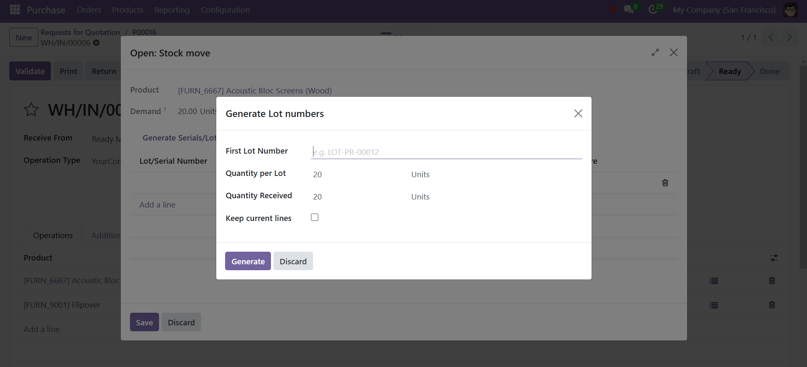Select the Ready status stage
The width and height of the screenshot is (807, 367).
[x=730, y=71]
